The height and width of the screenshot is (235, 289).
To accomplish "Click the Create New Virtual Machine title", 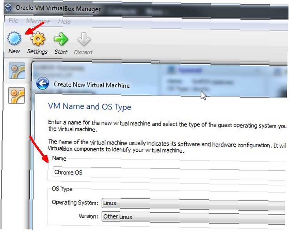I will tap(92, 85).
